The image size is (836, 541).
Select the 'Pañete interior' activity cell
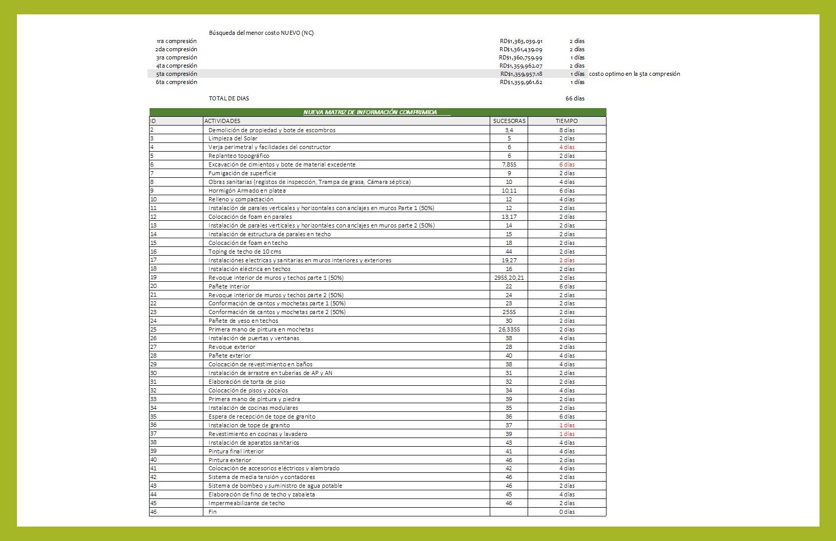(x=346, y=286)
